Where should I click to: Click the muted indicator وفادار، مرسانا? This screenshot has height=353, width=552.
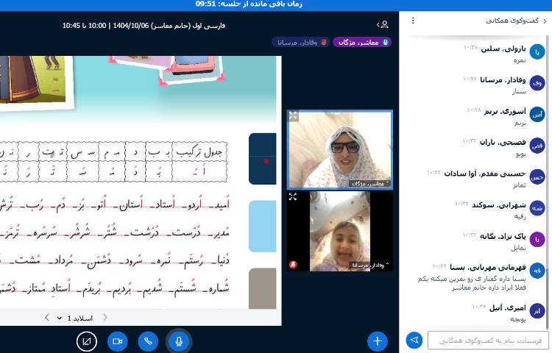[300, 42]
